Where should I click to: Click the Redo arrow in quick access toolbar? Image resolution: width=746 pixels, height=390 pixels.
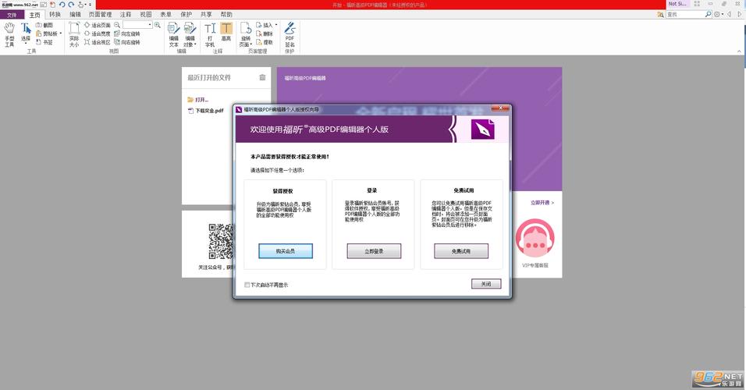tap(71, 5)
